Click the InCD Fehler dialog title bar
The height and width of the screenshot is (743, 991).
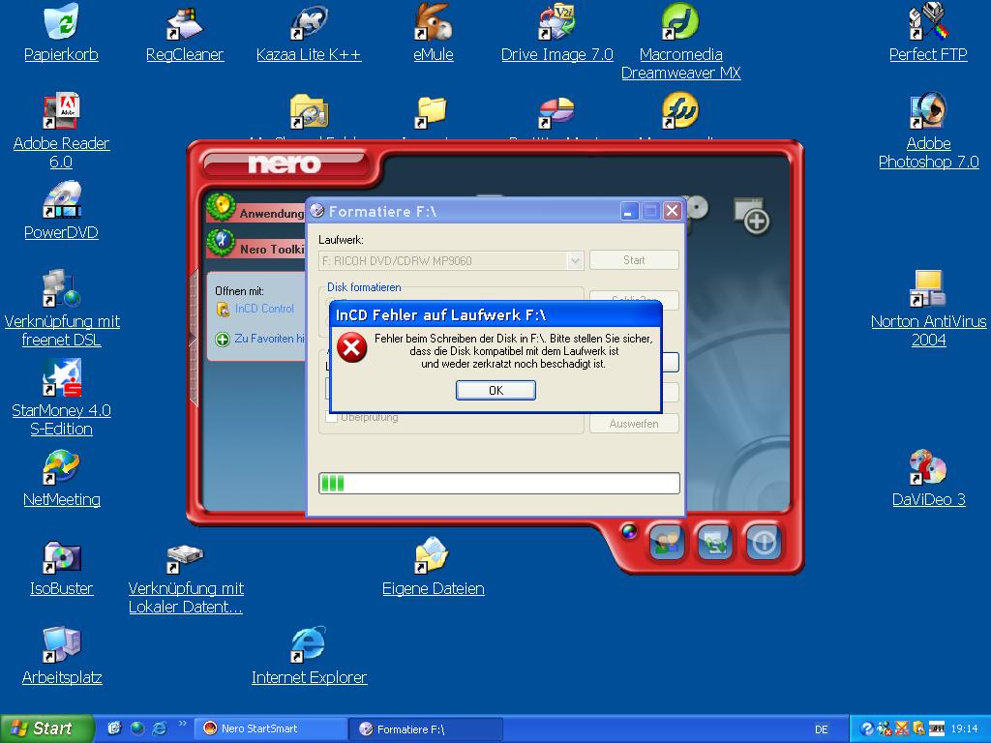click(x=495, y=315)
